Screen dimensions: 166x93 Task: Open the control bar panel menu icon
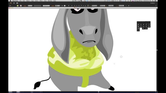(x=156, y=6)
